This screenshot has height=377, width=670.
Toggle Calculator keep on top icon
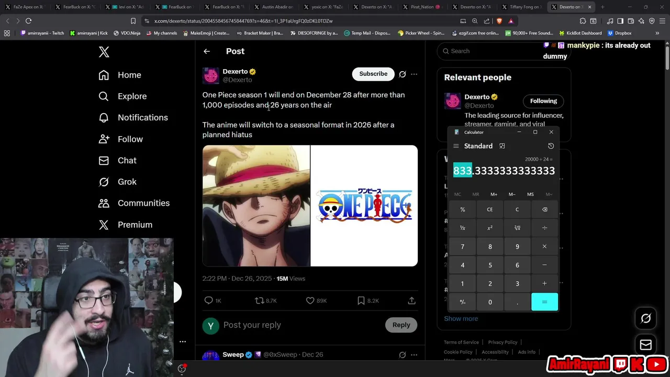(x=502, y=146)
